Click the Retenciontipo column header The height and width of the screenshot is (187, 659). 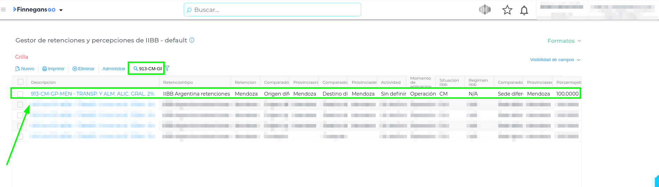178,82
